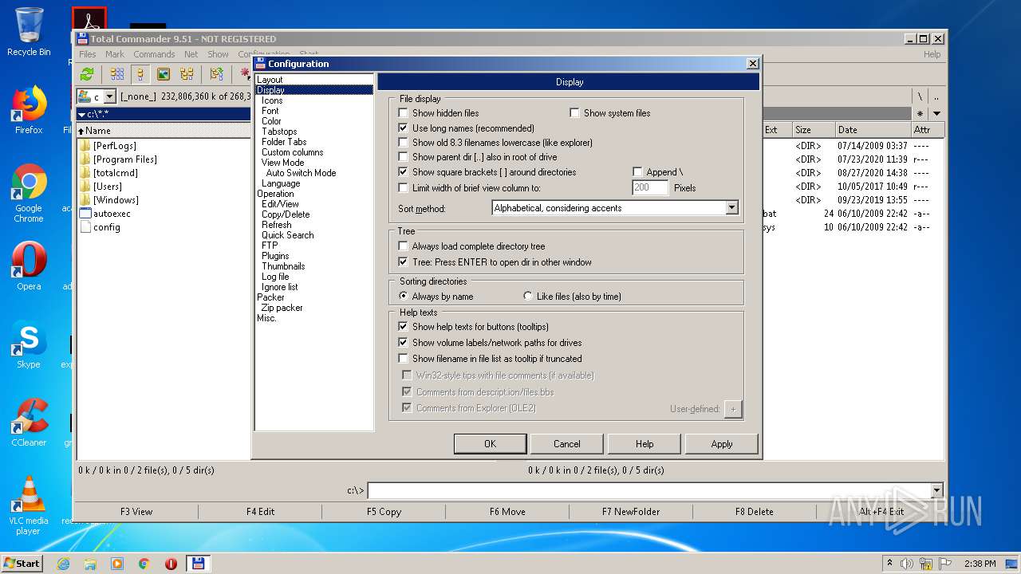The image size is (1021, 574).
Task: Open the drive c selection dropdown
Action: click(110, 96)
